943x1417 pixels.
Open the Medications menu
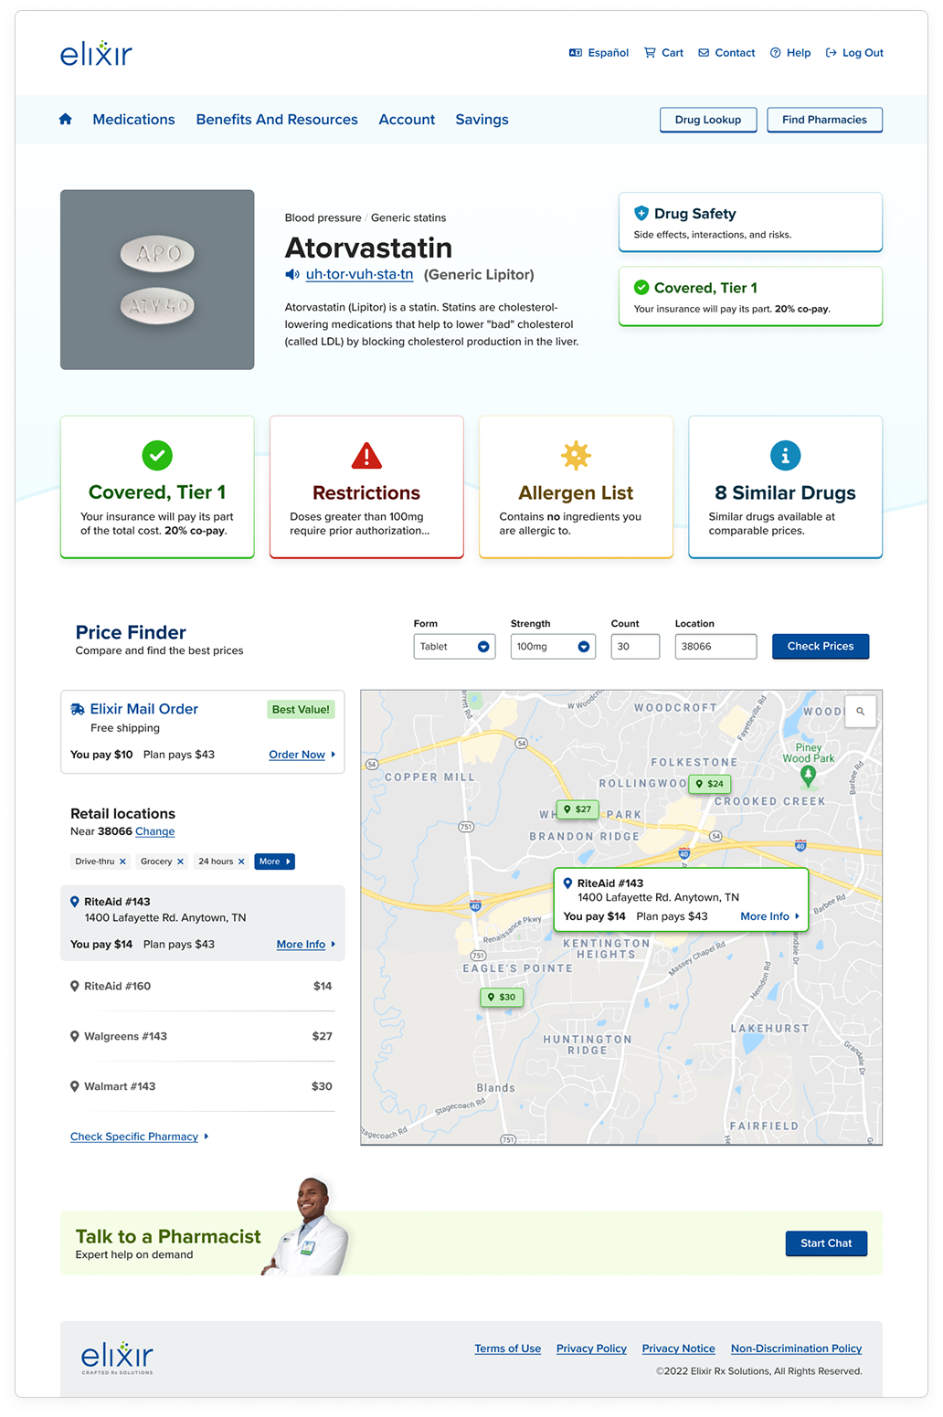click(x=133, y=120)
